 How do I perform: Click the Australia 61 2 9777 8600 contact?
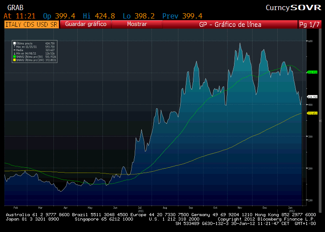[x=38, y=215]
